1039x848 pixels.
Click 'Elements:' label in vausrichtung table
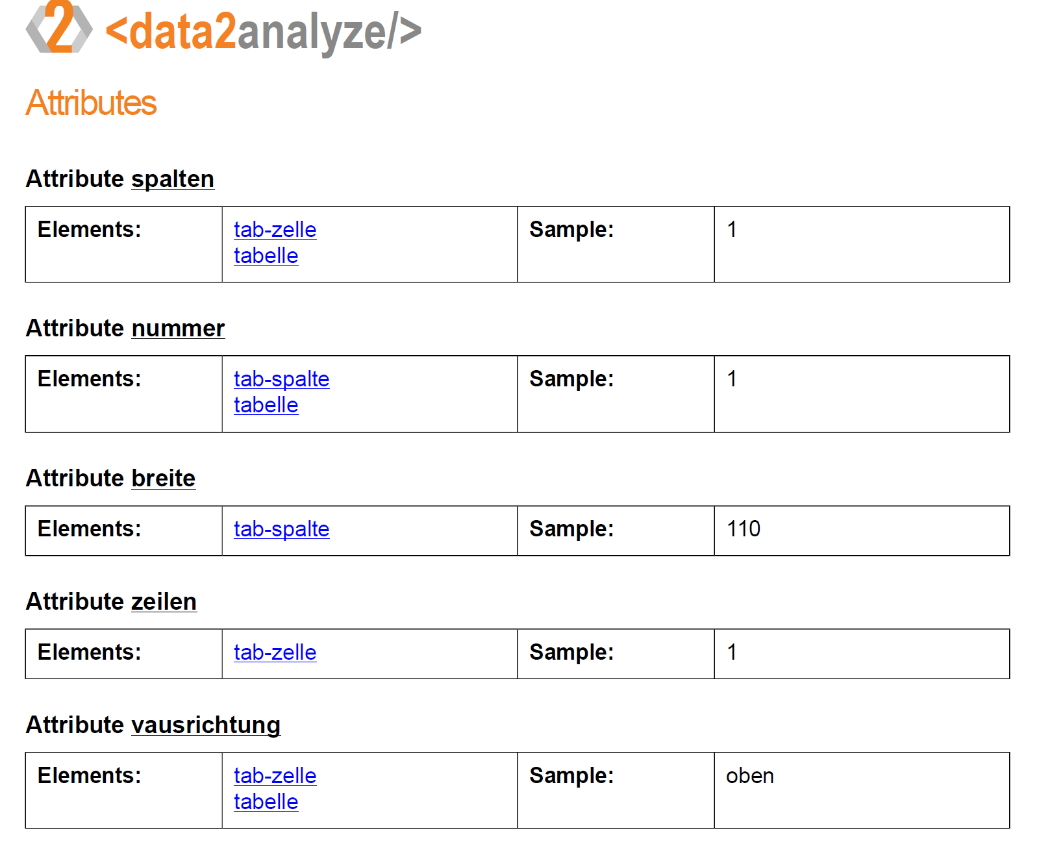pos(89,776)
